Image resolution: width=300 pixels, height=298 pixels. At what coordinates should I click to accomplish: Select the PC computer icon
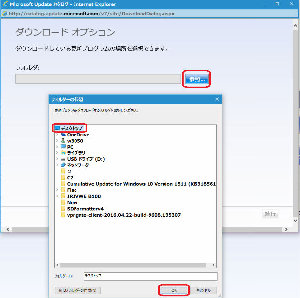tap(63, 147)
